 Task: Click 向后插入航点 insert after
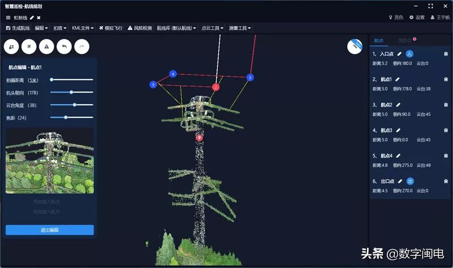click(47, 212)
